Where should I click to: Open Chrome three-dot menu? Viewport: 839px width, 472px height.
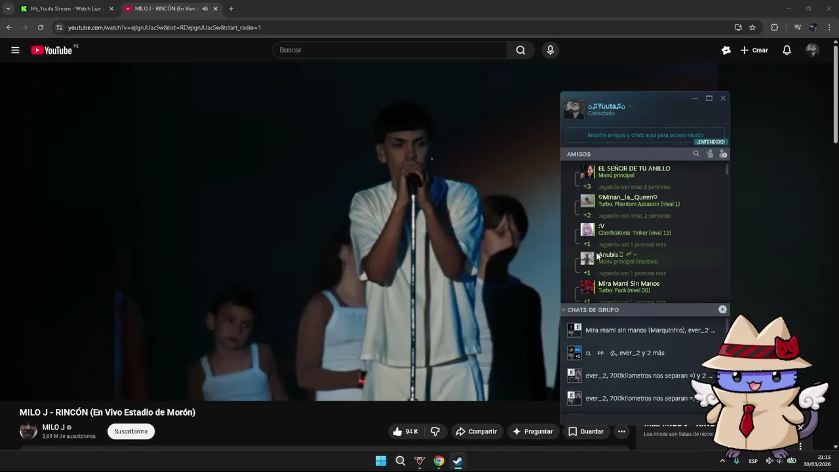tap(830, 28)
